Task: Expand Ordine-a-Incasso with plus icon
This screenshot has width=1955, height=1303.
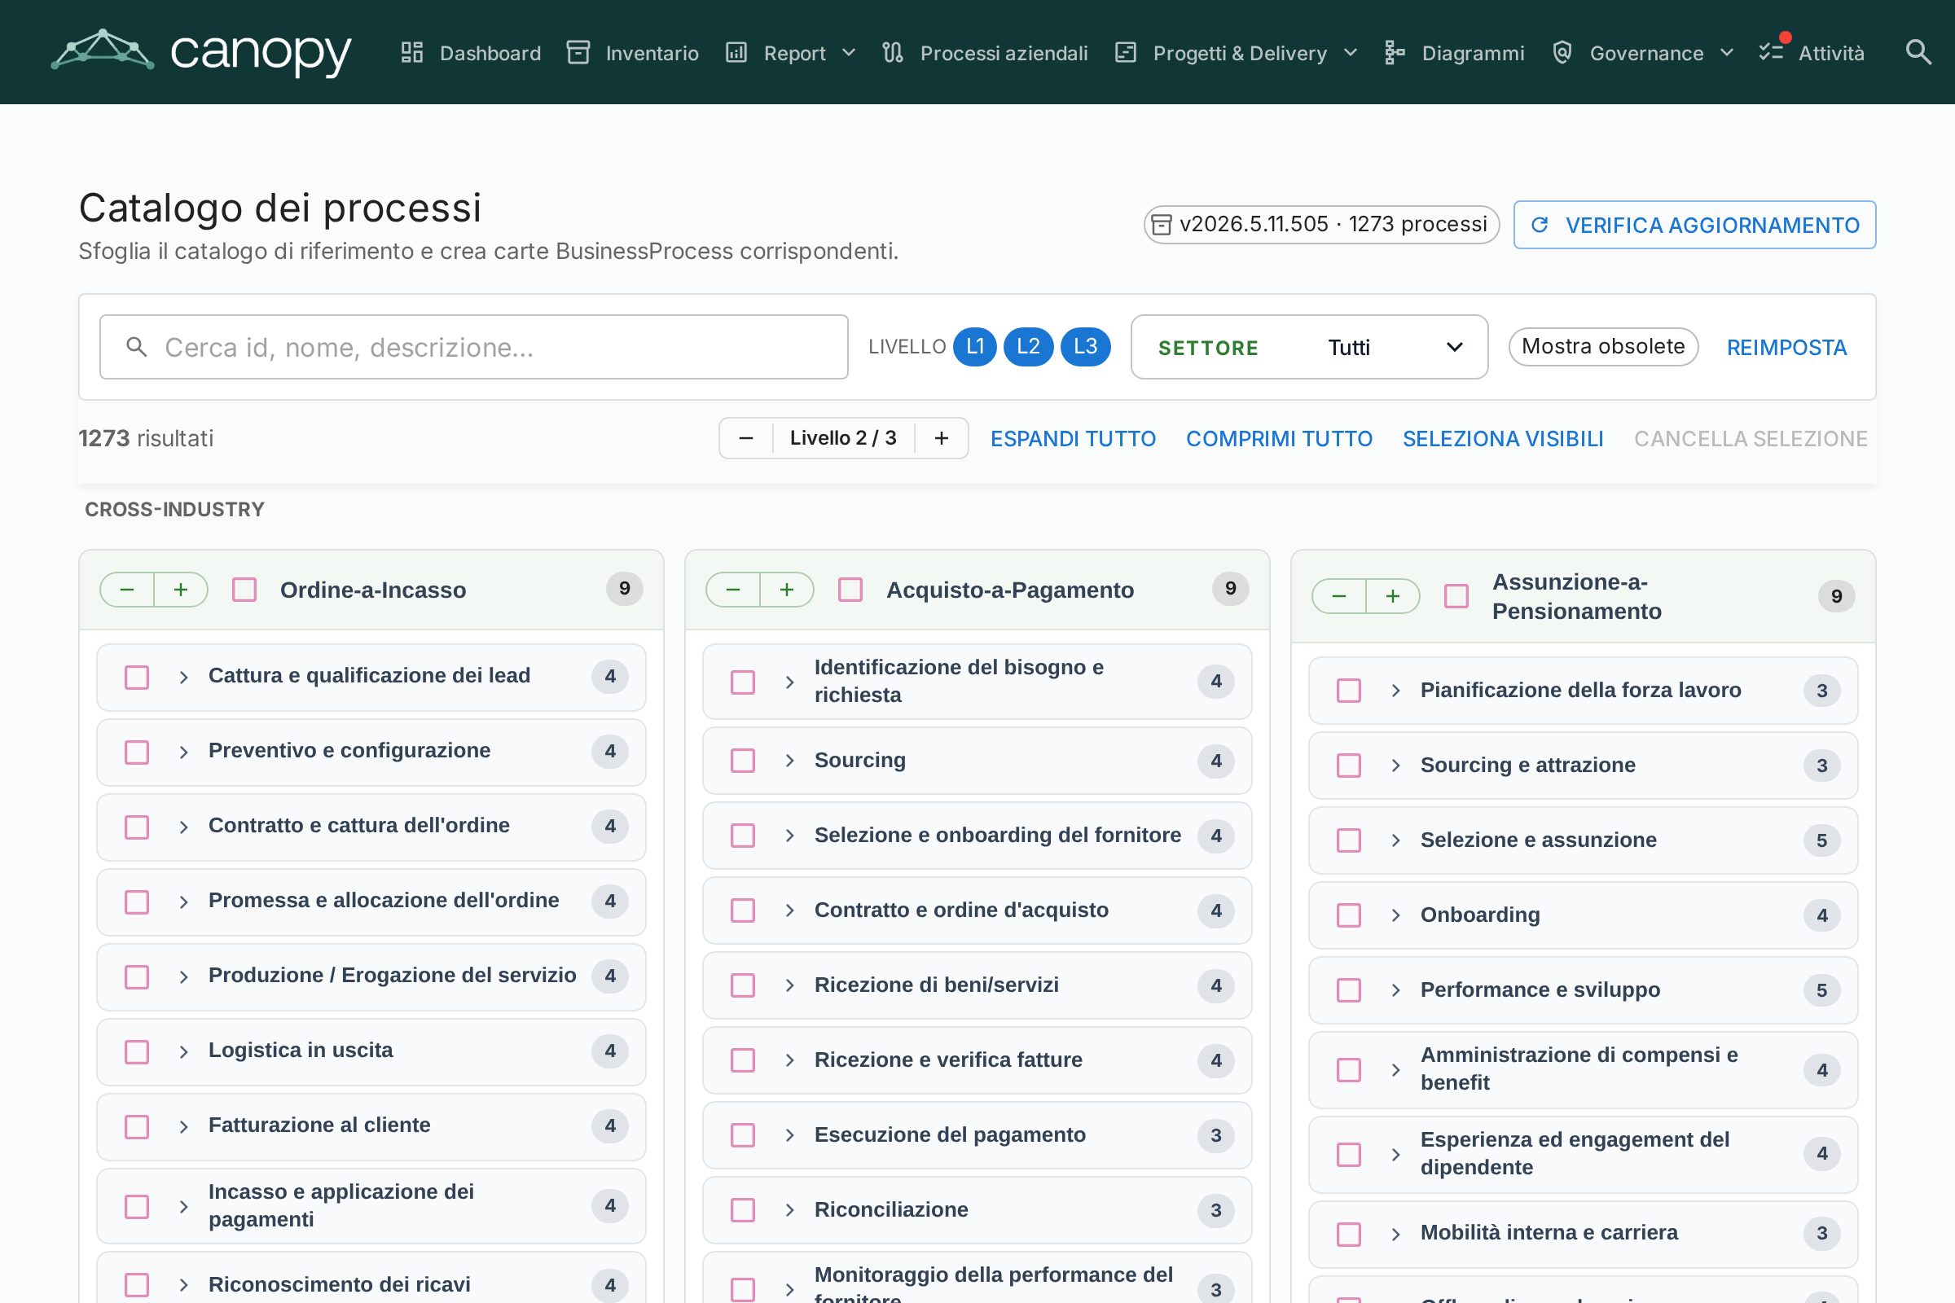Action: coord(180,590)
